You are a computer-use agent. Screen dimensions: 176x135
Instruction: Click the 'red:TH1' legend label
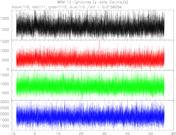coord(39,7)
